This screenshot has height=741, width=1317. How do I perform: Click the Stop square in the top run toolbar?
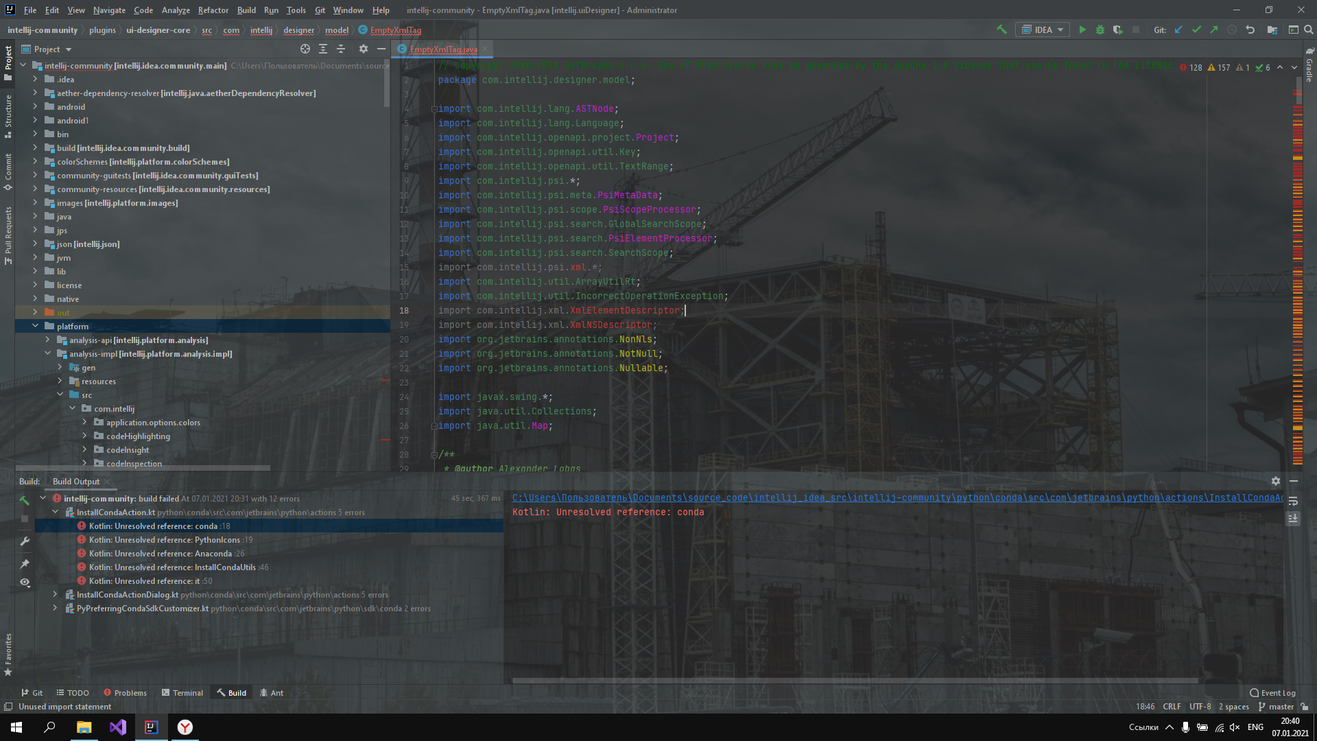coord(1136,30)
